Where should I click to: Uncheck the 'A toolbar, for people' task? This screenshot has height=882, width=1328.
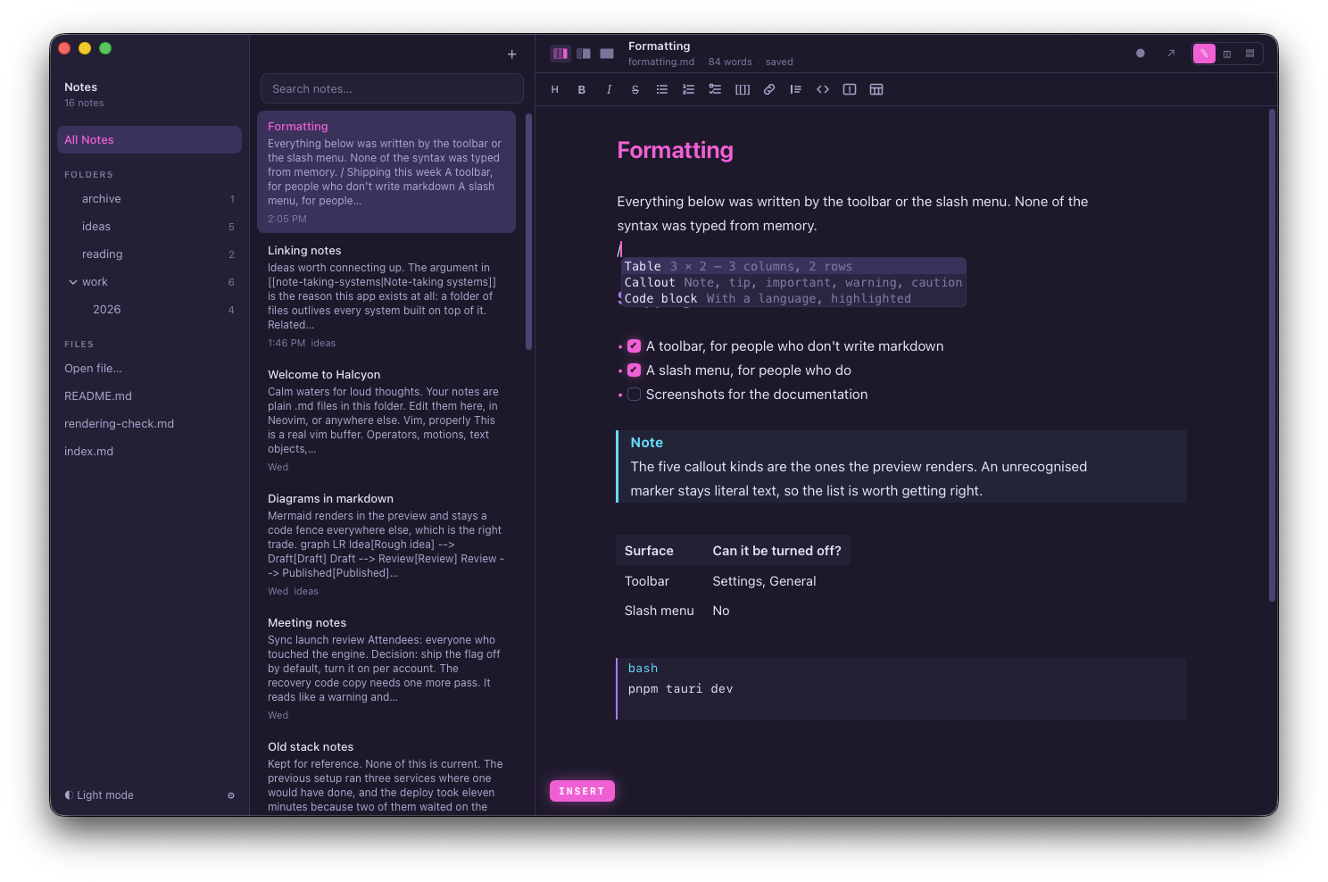635,346
